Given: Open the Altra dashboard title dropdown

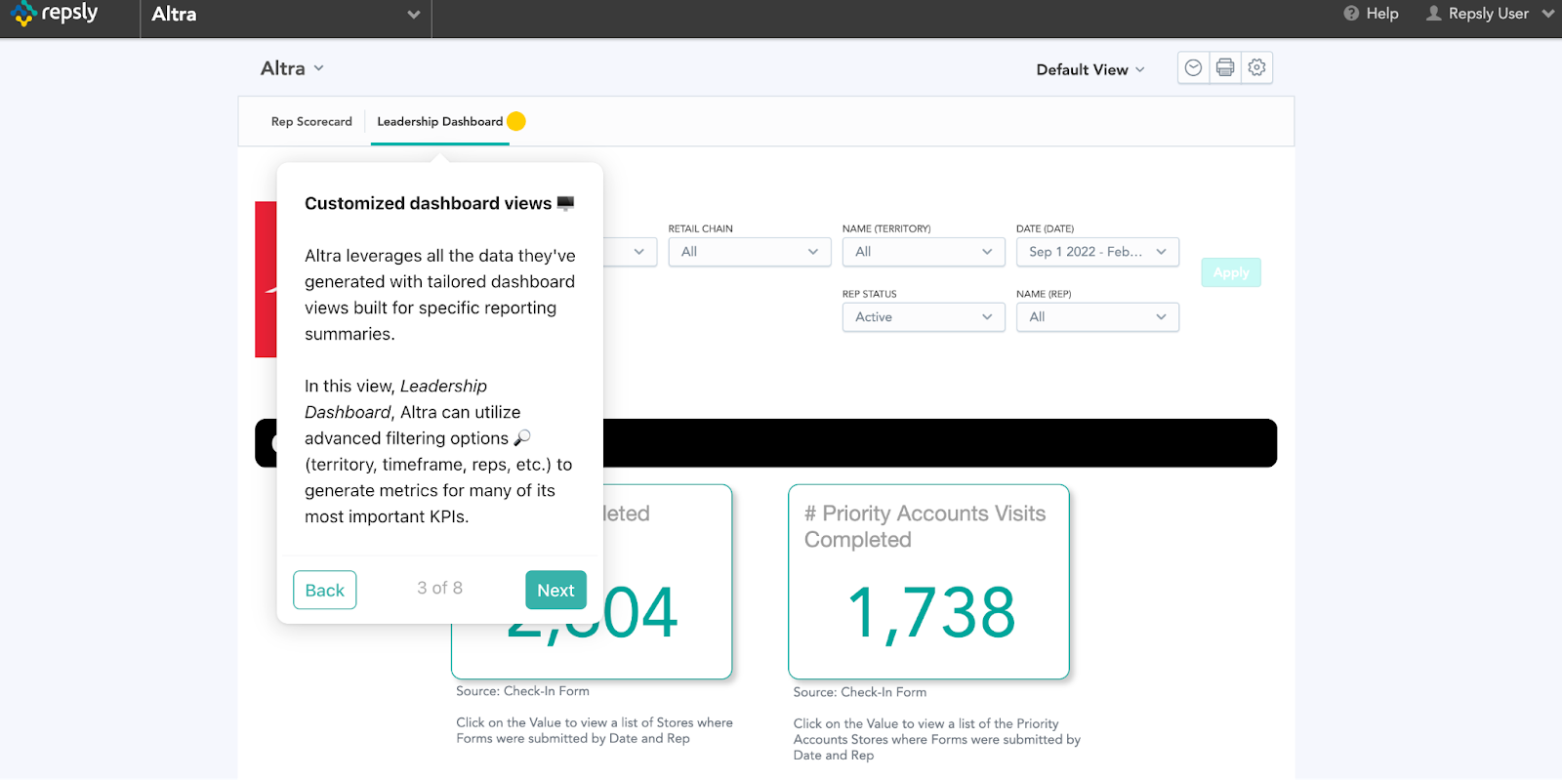Looking at the screenshot, I should pos(292,68).
